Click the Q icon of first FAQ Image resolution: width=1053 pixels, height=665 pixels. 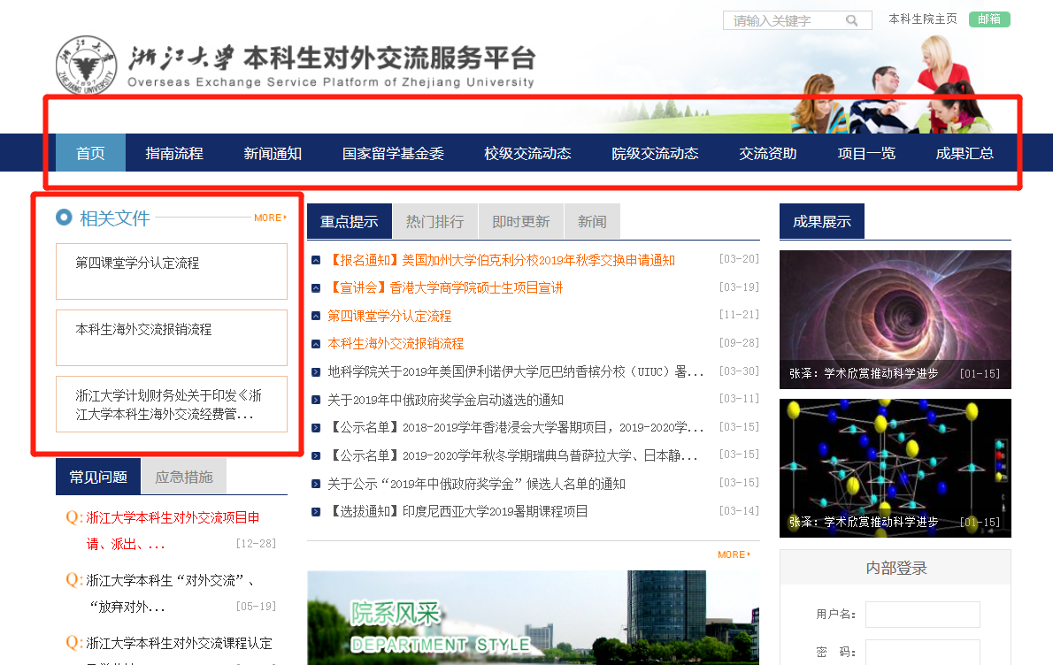[x=74, y=517]
